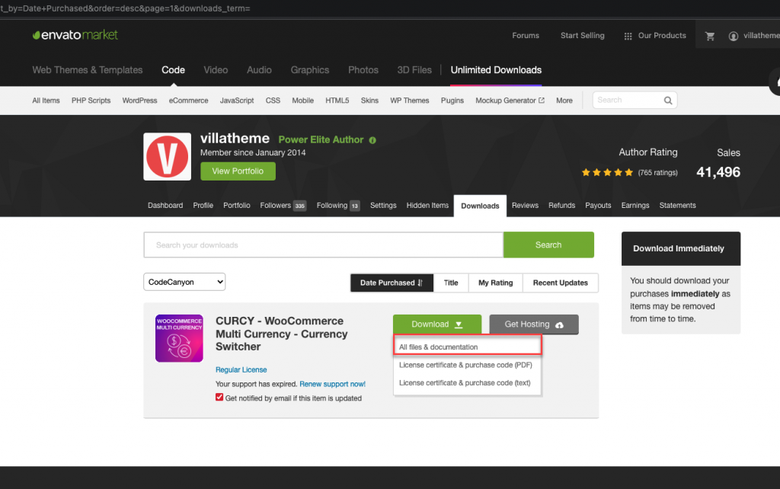Viewport: 780px width, 489px height.
Task: Uncheck the email update notification checkbox
Action: click(x=220, y=398)
